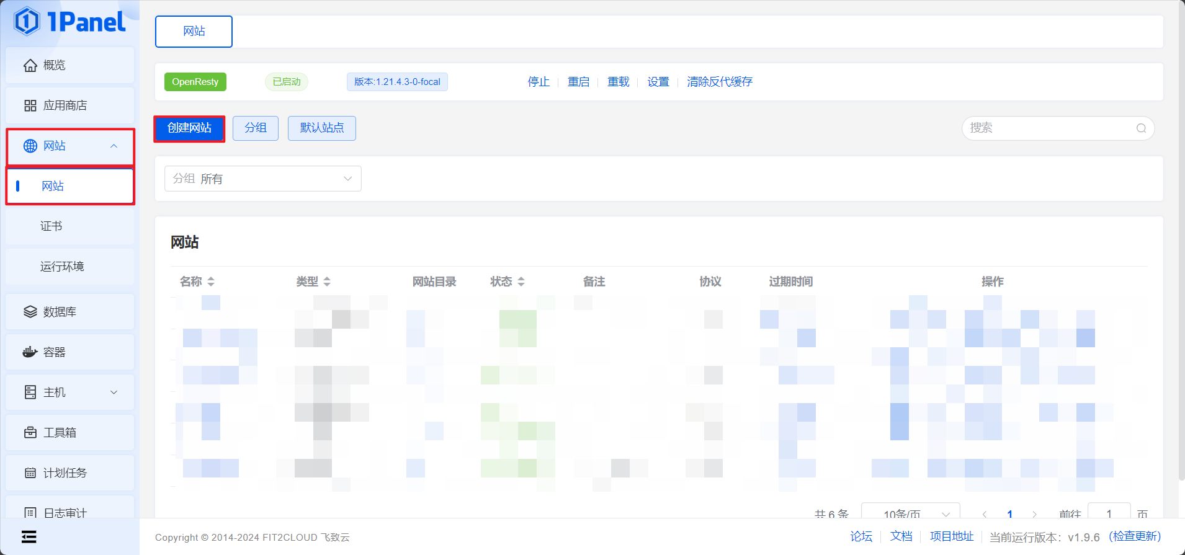Sort the table by 状态 column

(x=521, y=282)
